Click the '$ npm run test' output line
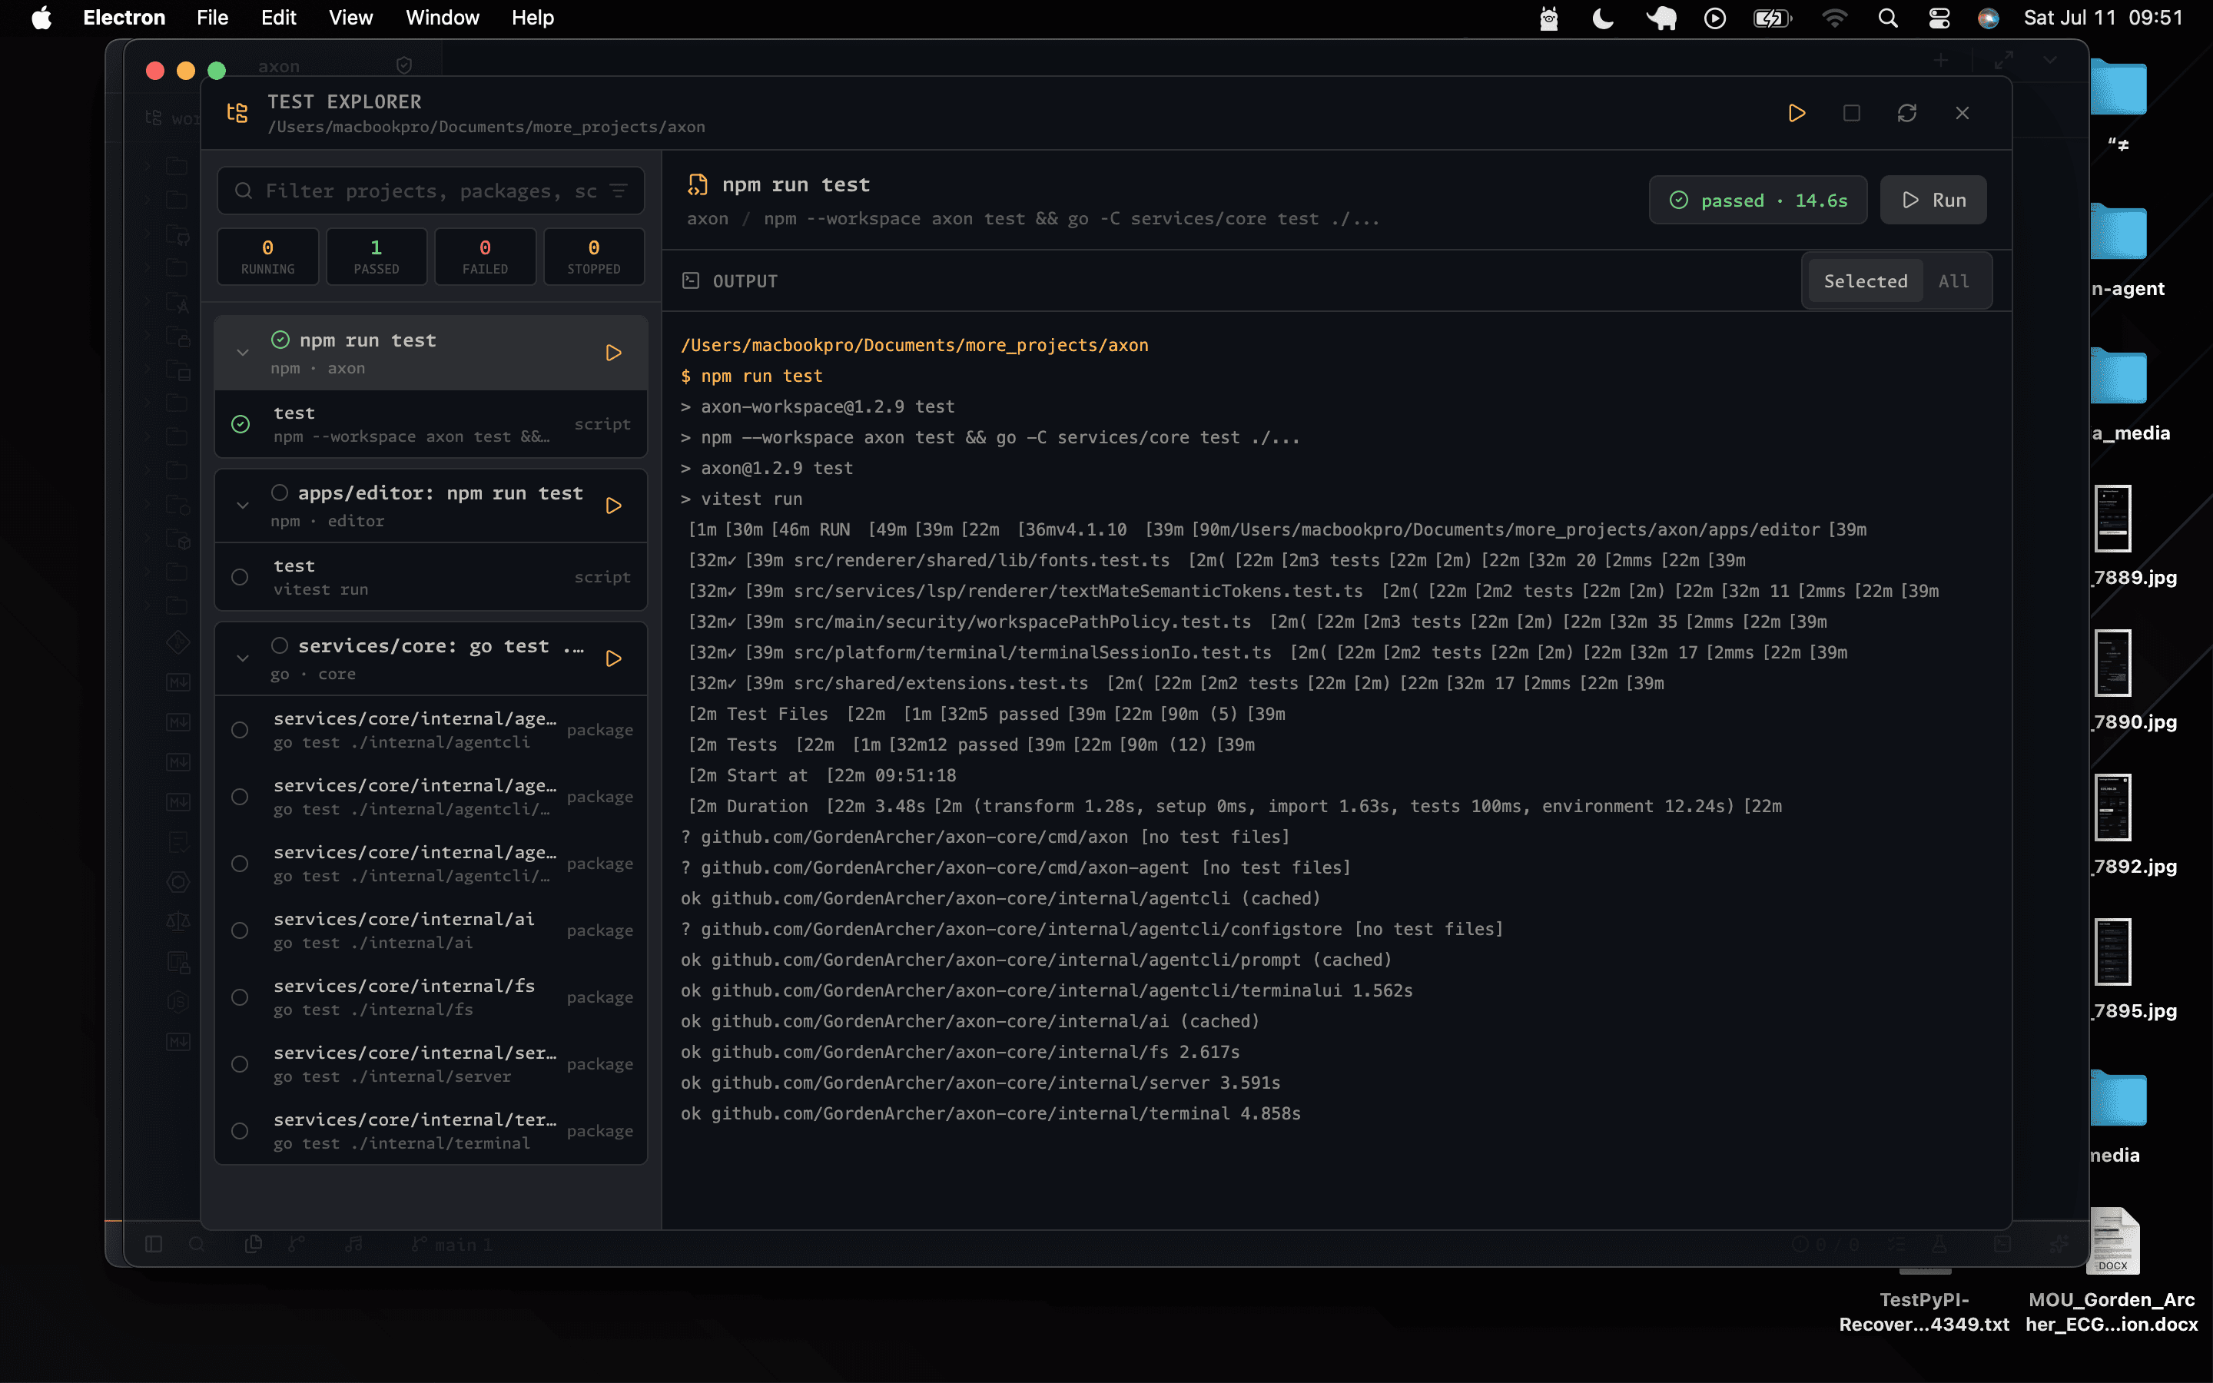Screen dimensions: 2213x1383 click(x=751, y=376)
